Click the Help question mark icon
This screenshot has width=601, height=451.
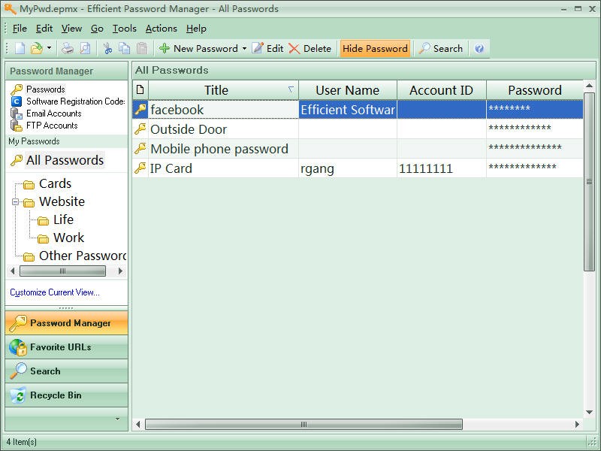tap(479, 48)
